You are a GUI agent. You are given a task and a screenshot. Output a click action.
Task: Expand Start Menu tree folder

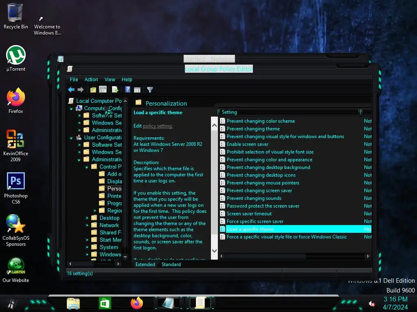(x=87, y=240)
